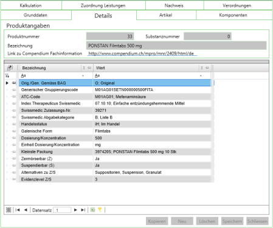Jump to the first record
Screen dimensions: 273x228
[18, 210]
